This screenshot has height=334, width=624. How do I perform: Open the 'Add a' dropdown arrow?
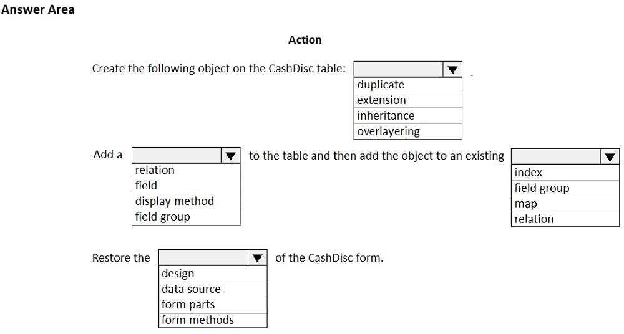click(230, 155)
